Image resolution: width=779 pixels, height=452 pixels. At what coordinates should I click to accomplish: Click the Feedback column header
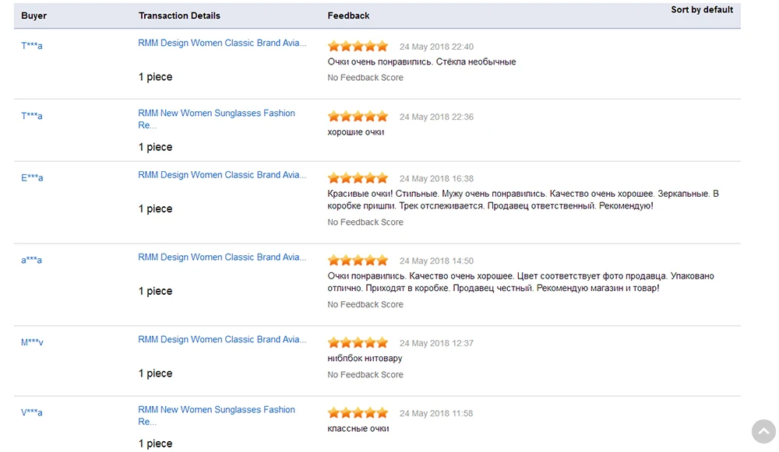pos(348,16)
